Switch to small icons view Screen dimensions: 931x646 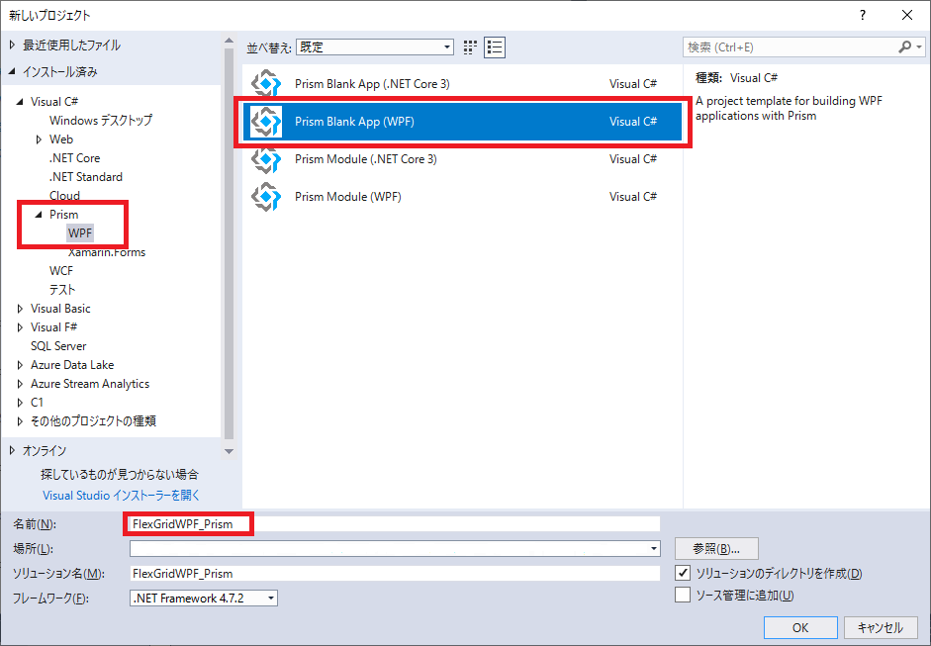coord(470,46)
